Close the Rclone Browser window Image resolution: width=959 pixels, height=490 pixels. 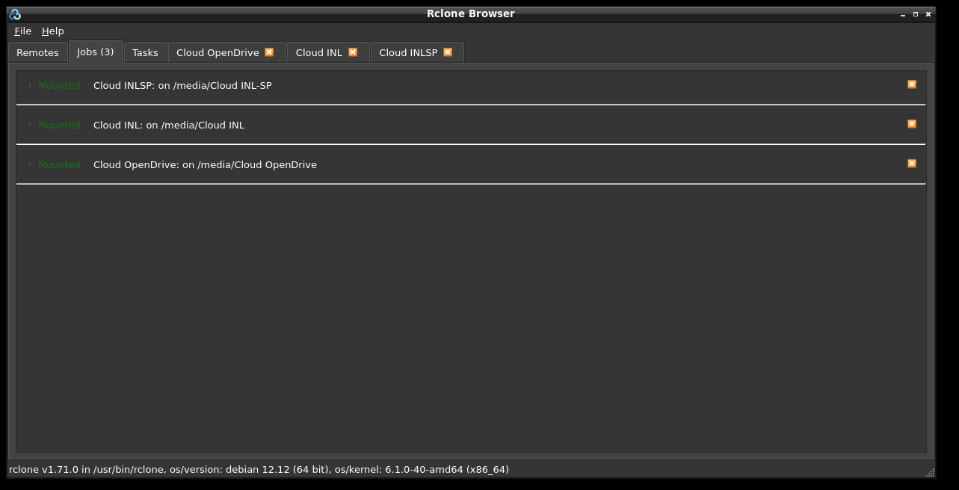(x=928, y=14)
